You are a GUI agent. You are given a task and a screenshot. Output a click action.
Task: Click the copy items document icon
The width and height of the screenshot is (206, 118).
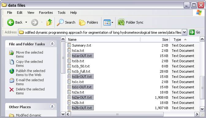[x=12, y=62]
